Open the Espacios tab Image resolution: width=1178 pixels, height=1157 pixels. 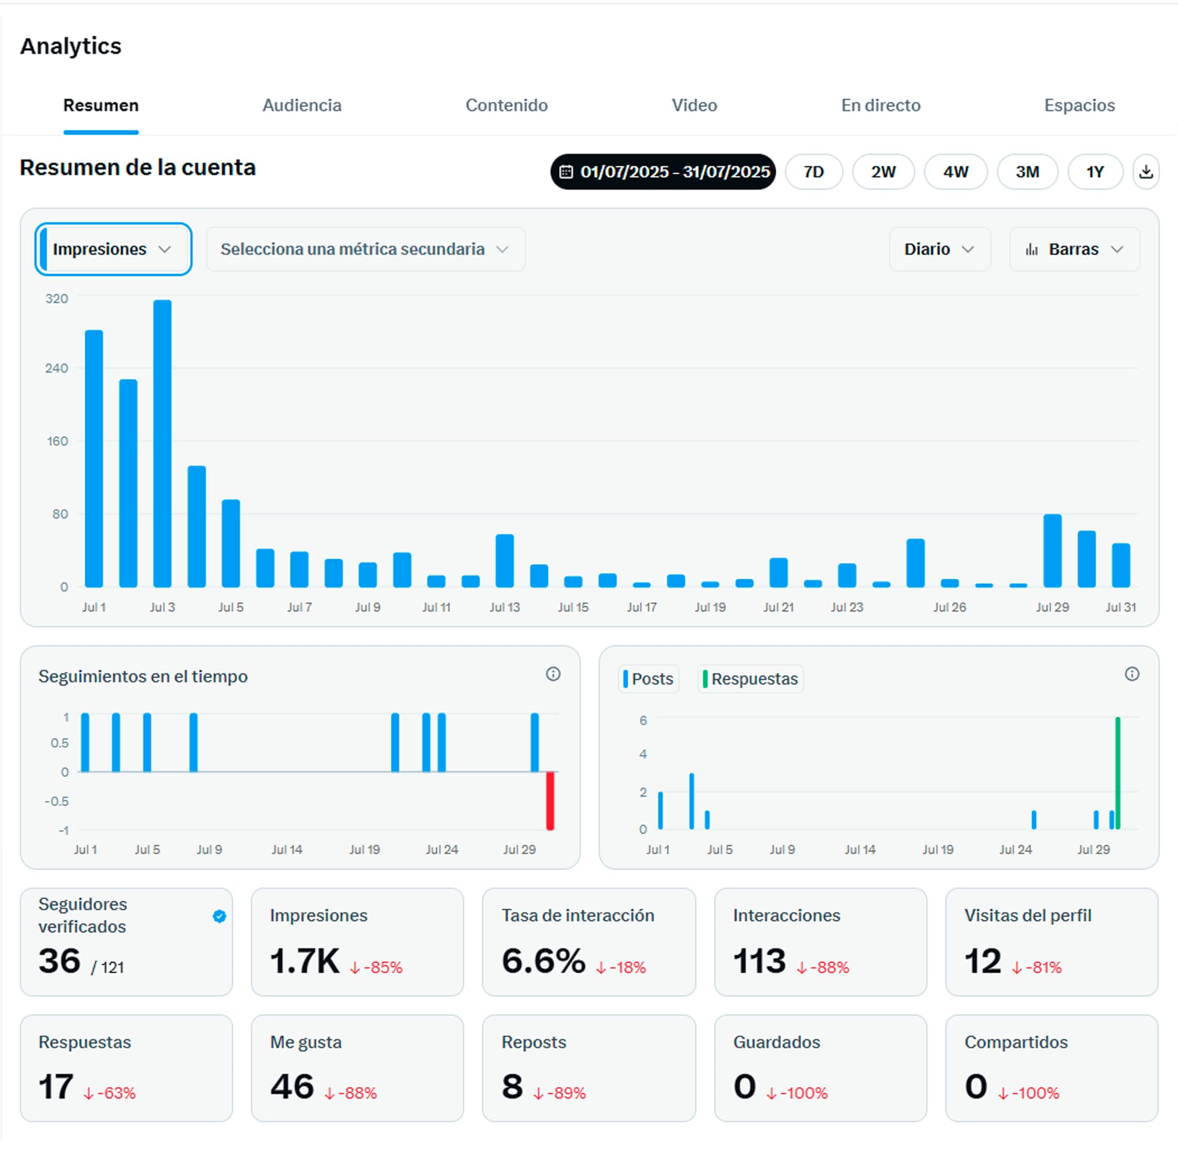tap(1079, 106)
